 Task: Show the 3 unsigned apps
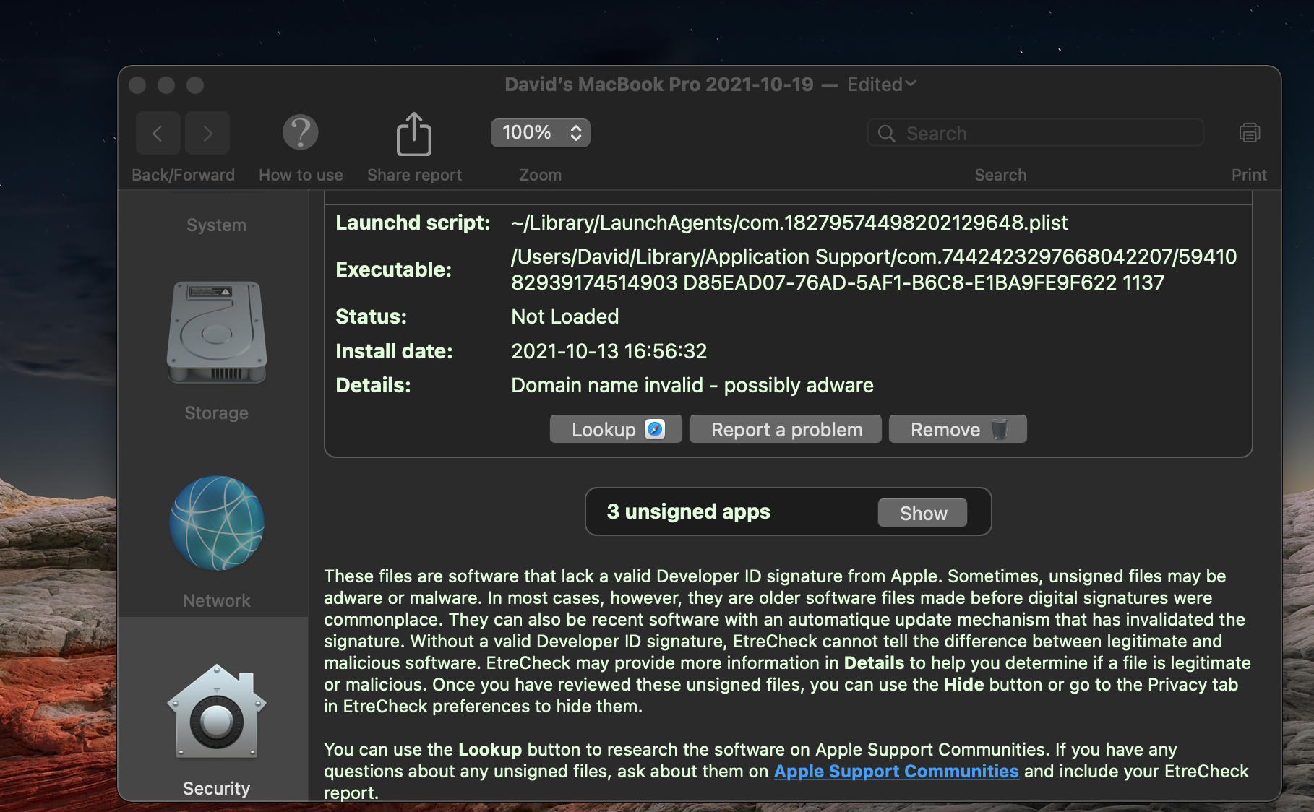tap(922, 513)
